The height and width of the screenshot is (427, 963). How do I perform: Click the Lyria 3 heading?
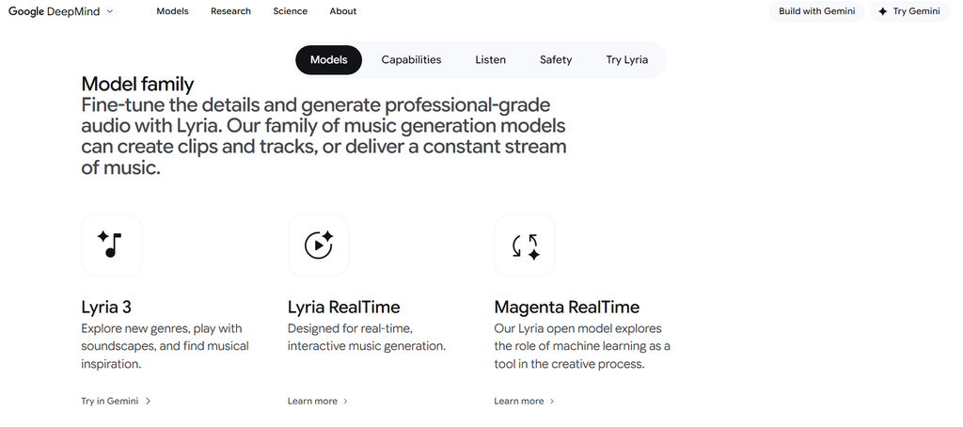coord(106,307)
